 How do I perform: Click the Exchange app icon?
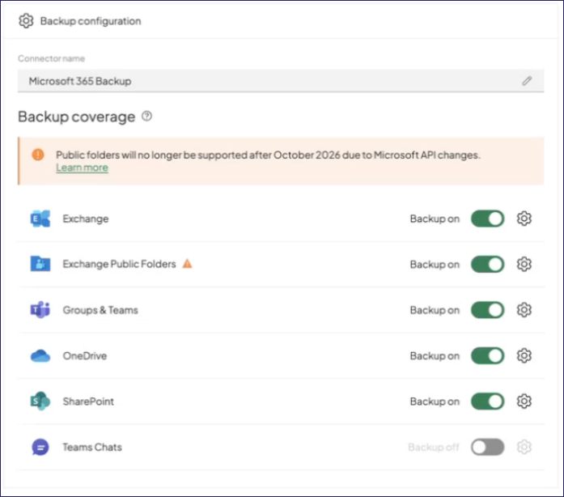pos(40,219)
